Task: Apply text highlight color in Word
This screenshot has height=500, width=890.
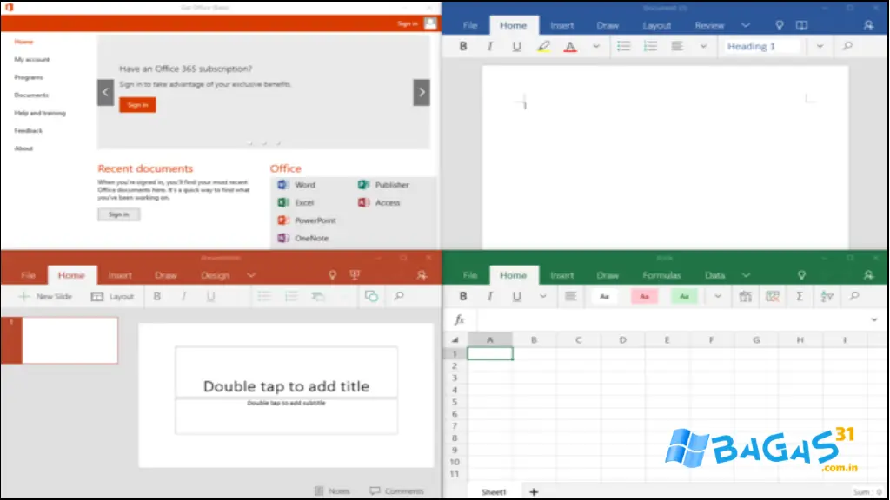Action: (544, 46)
